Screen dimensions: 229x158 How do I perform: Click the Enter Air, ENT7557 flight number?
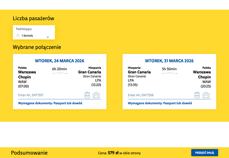[x=31, y=95]
